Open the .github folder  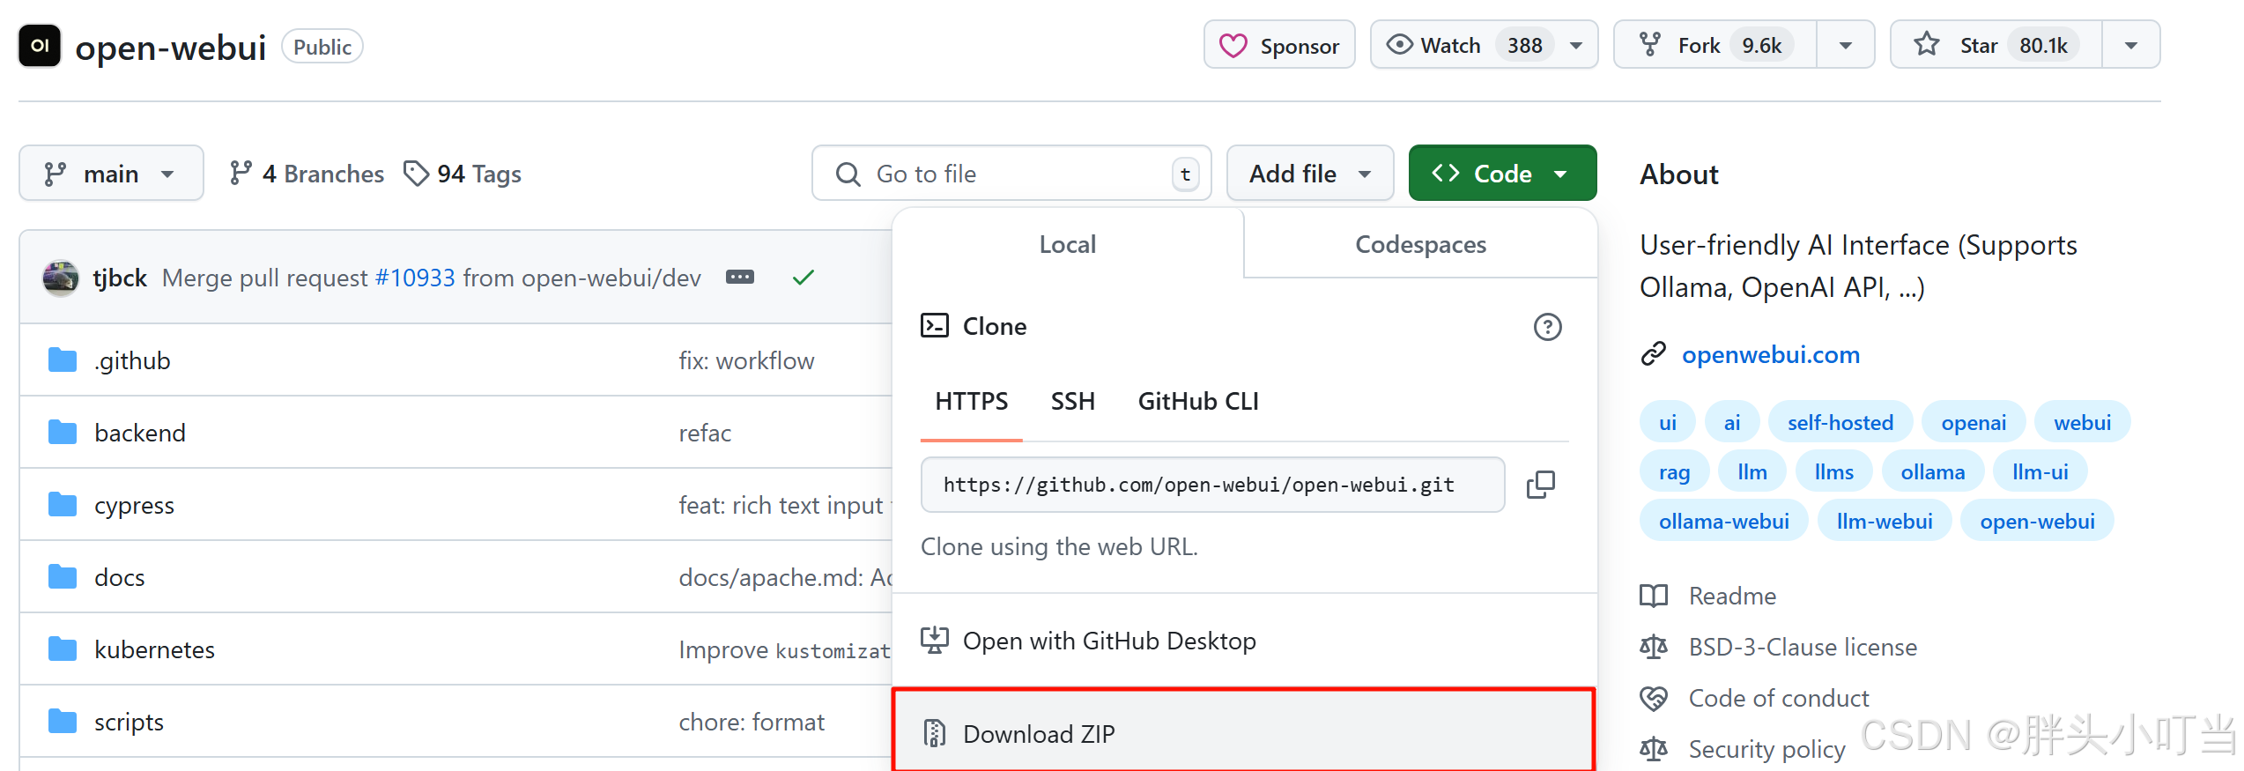(x=133, y=360)
